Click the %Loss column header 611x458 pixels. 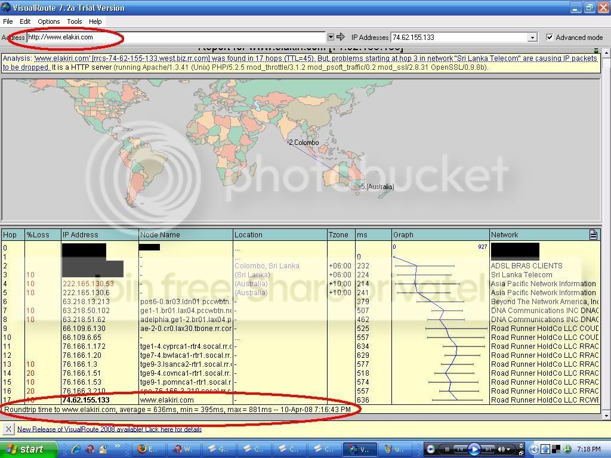pos(43,234)
